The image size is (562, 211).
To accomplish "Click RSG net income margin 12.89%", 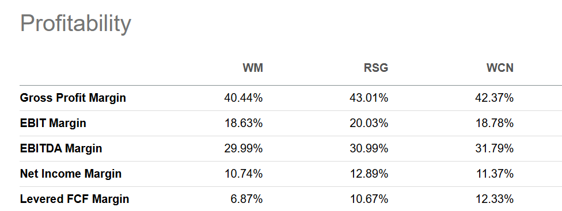I will tap(369, 174).
